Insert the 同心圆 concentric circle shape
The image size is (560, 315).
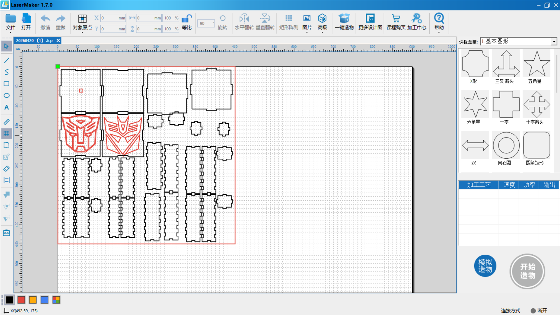(x=506, y=145)
